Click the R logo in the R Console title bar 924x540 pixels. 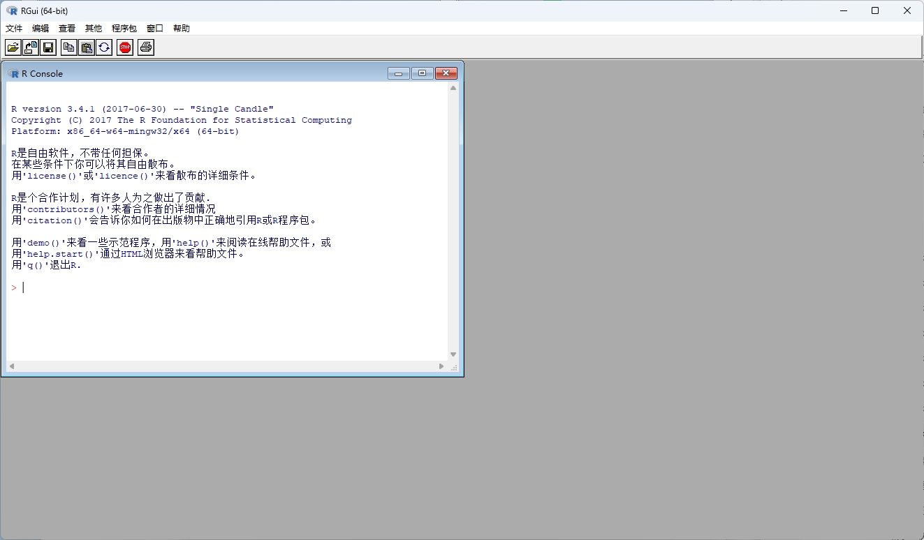[13, 73]
